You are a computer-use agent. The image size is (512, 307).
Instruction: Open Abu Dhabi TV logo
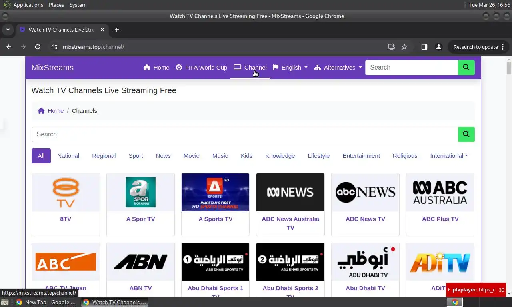tap(365, 262)
